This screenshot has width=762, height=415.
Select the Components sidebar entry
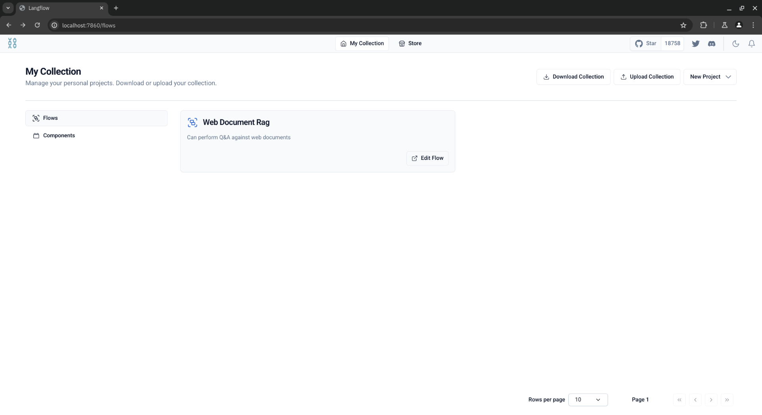click(x=59, y=135)
